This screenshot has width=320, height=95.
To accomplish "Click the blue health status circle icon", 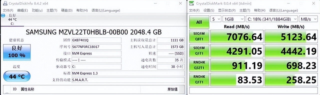I will (x=3, y=15).
